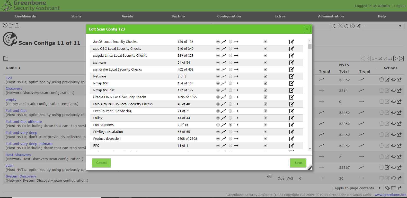Screen dimensions: 407x198
Task: Toggle select all NVTs for Port scanners
Action: pyautogui.click(x=266, y=125)
